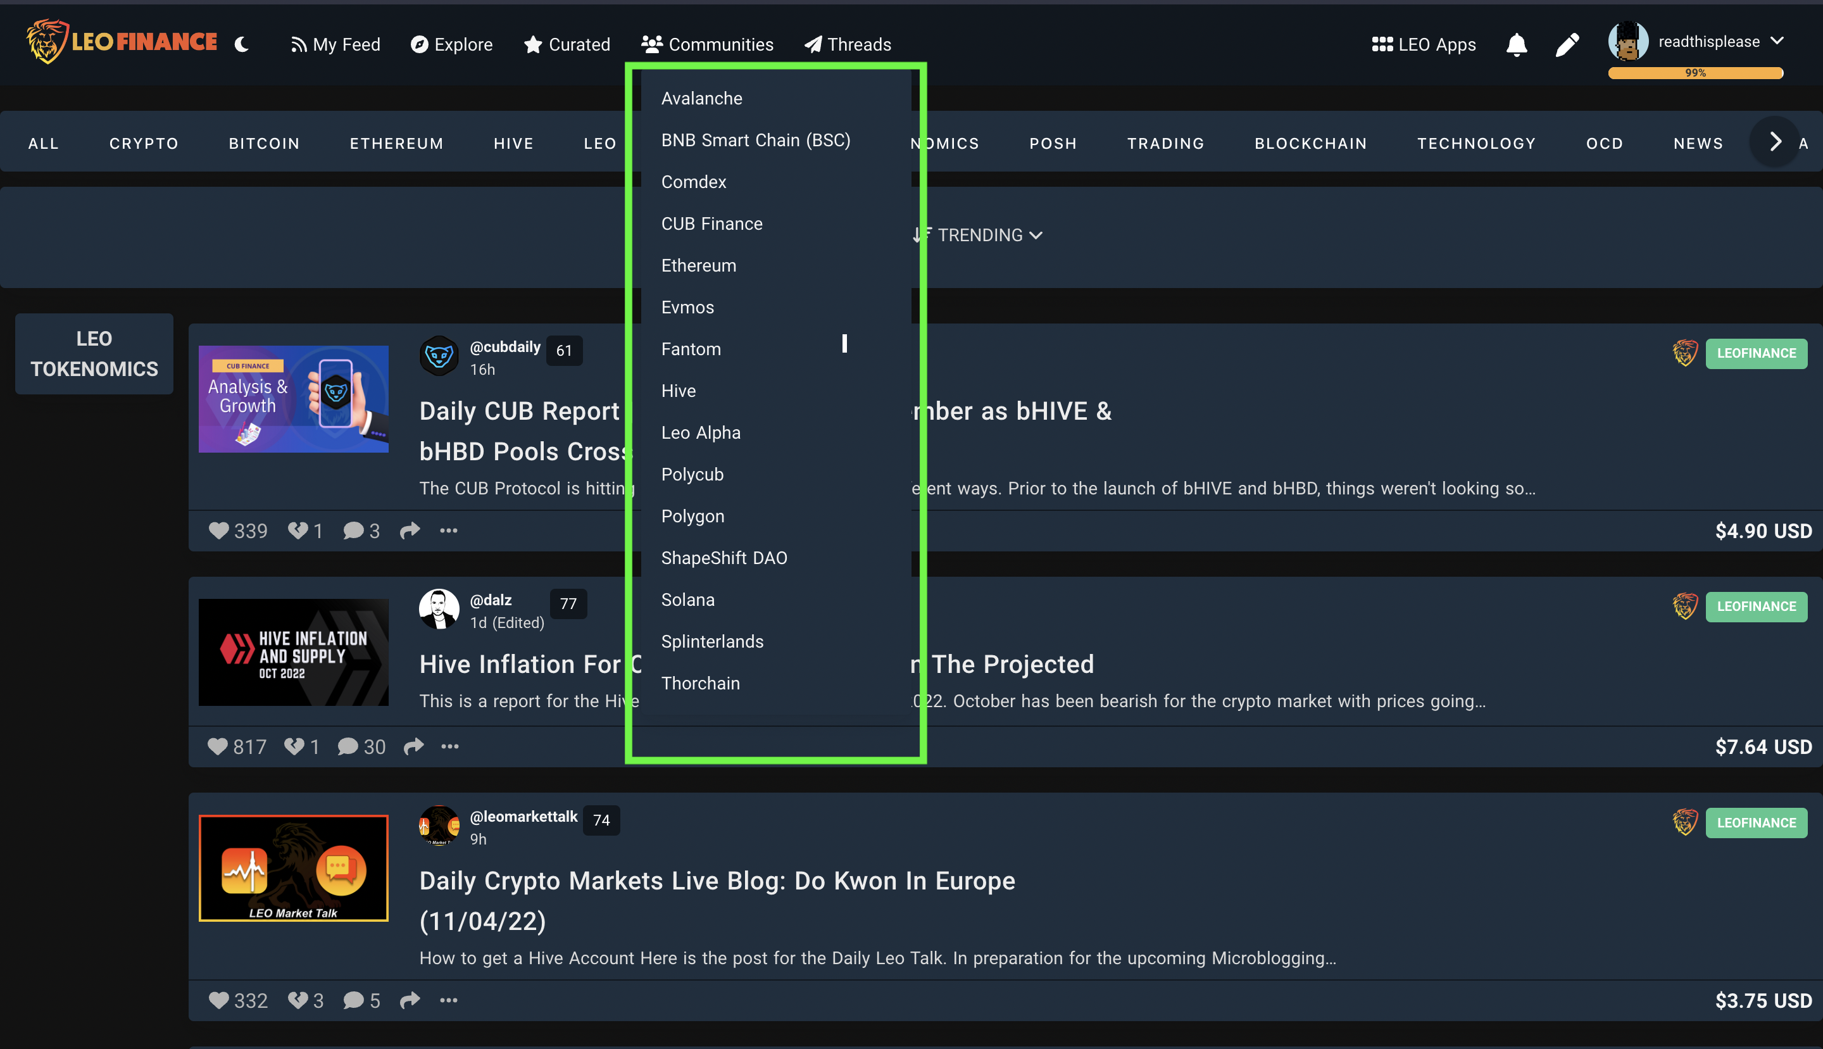Select the NEWS topic tab
The image size is (1823, 1049).
click(x=1698, y=142)
